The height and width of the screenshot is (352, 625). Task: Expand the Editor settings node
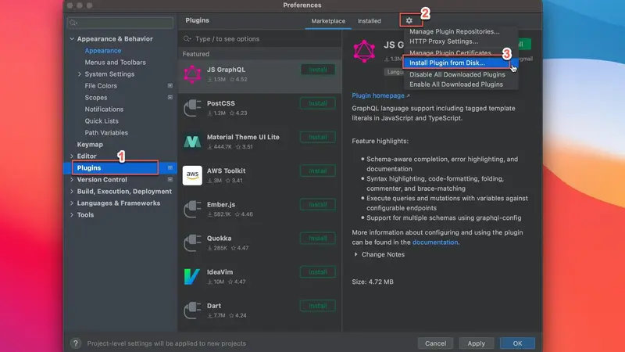(x=72, y=156)
